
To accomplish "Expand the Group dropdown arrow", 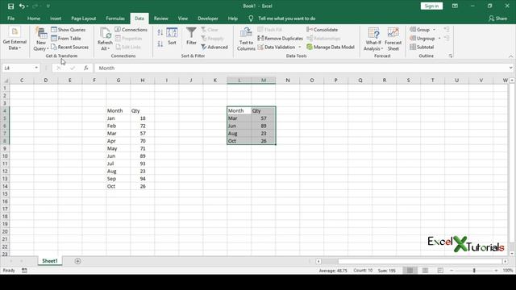I will pos(434,30).
